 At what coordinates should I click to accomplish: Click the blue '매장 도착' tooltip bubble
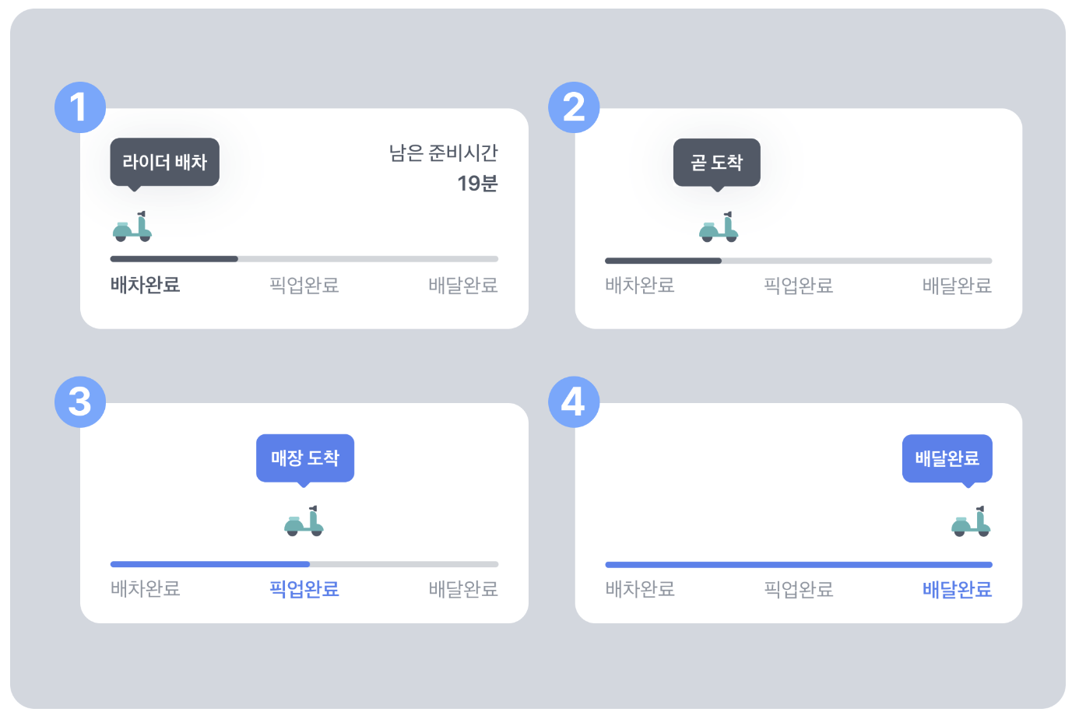pyautogui.click(x=305, y=458)
